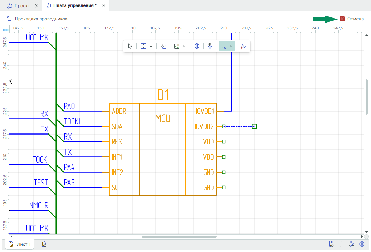Toggle the wire routing tool
This screenshot has width=371, height=252.
tap(224, 46)
